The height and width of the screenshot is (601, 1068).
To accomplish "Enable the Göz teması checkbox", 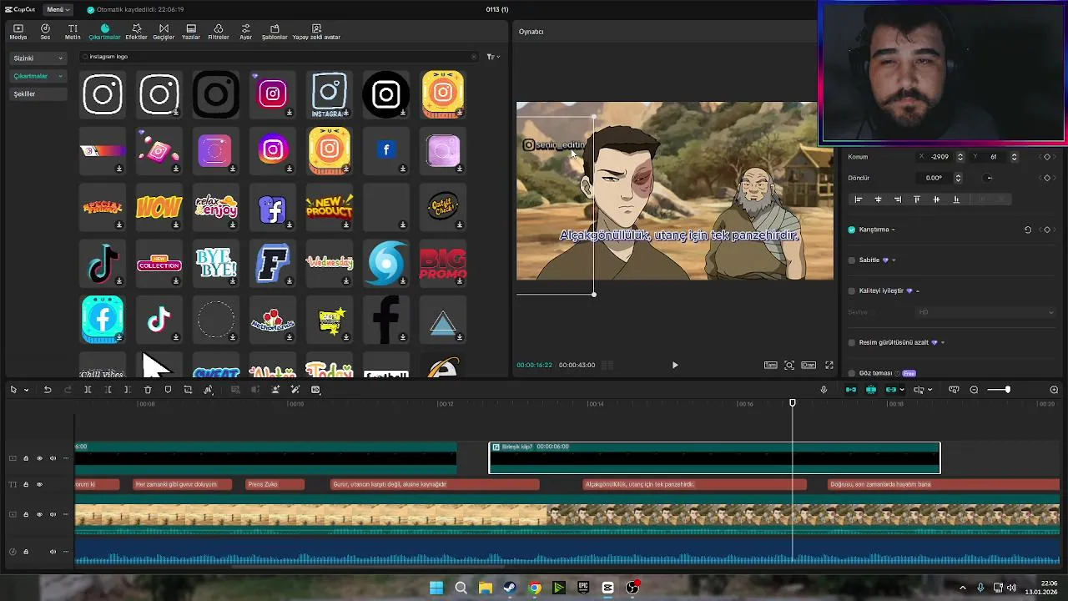I will coord(852,373).
